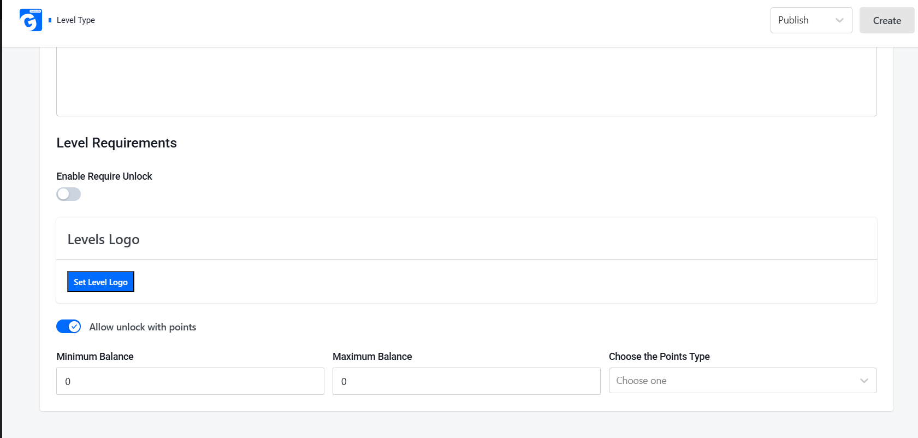The image size is (918, 438).
Task: Click the blue G logo icon
Action: pyautogui.click(x=31, y=20)
